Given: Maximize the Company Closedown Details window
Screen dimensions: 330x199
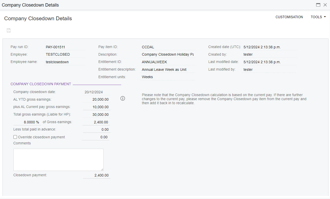Looking at the screenshot, I should coord(318,5).
